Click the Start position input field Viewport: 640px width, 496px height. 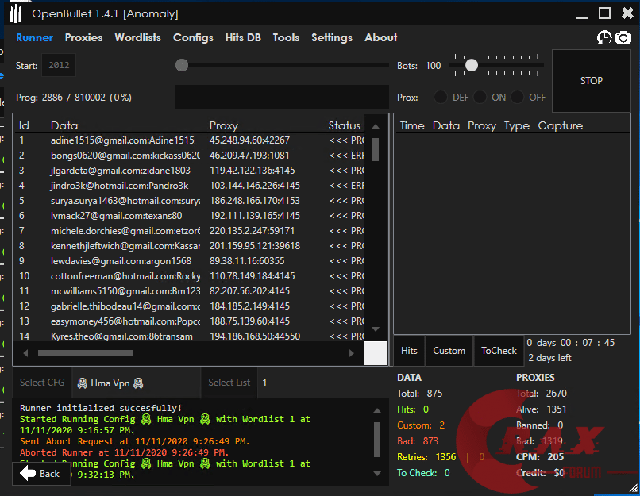click(x=59, y=66)
